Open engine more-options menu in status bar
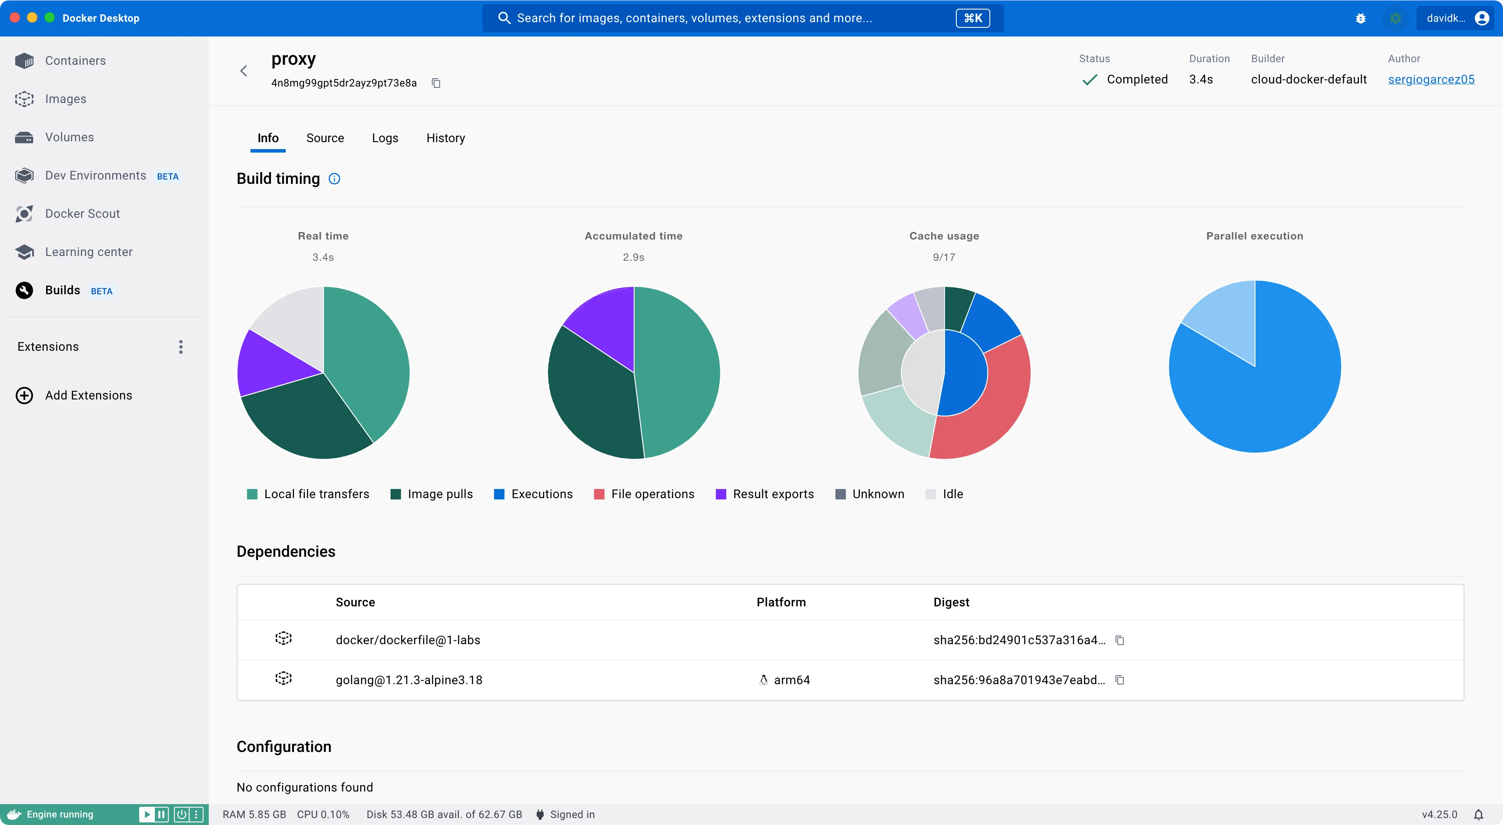Screen dimensions: 1503x825 point(197,815)
